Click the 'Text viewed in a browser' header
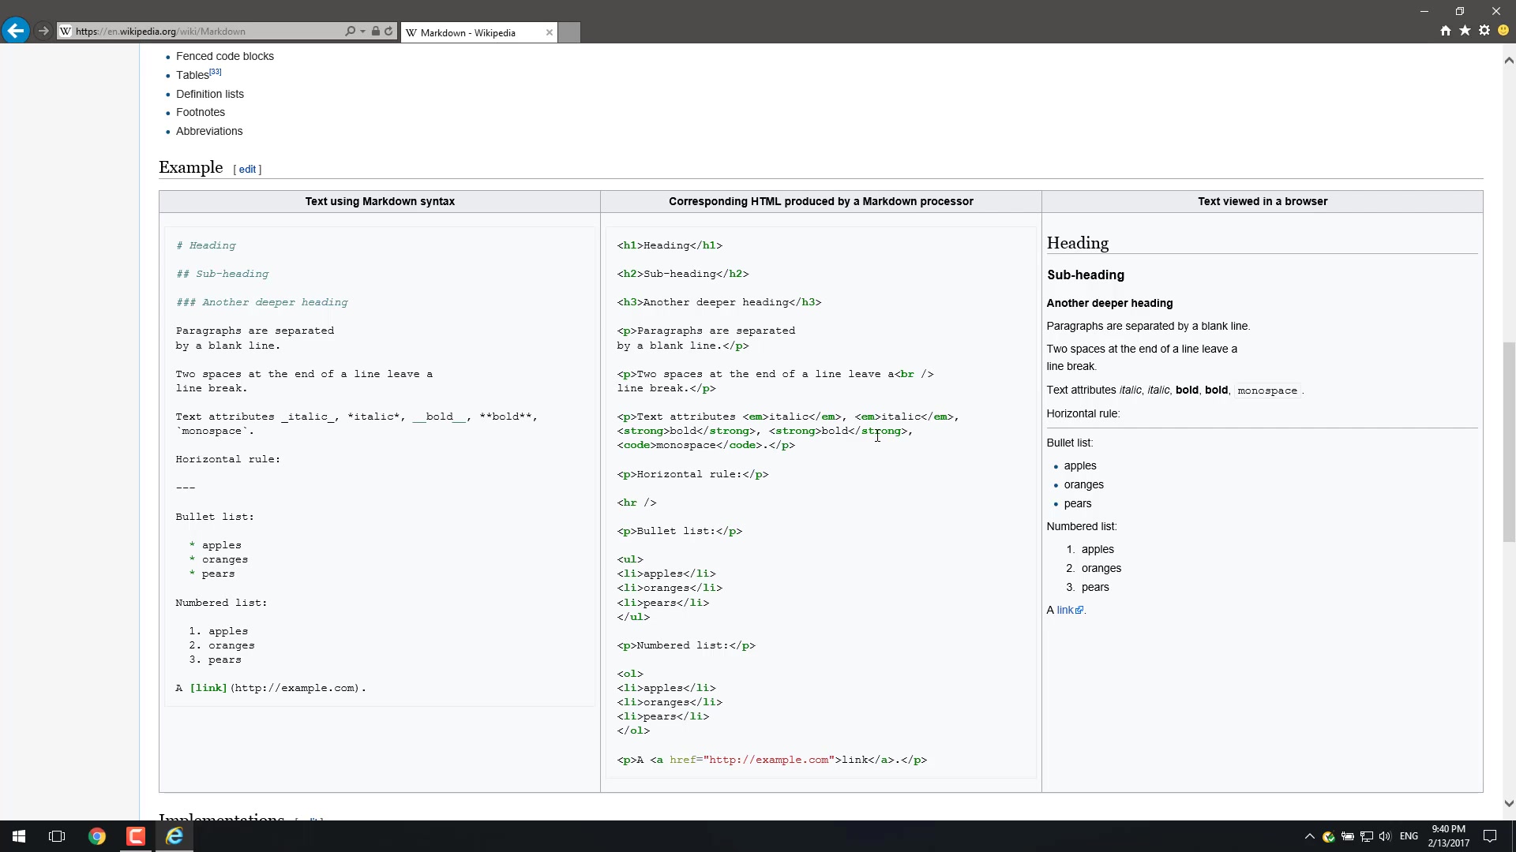1516x852 pixels. [1263, 201]
